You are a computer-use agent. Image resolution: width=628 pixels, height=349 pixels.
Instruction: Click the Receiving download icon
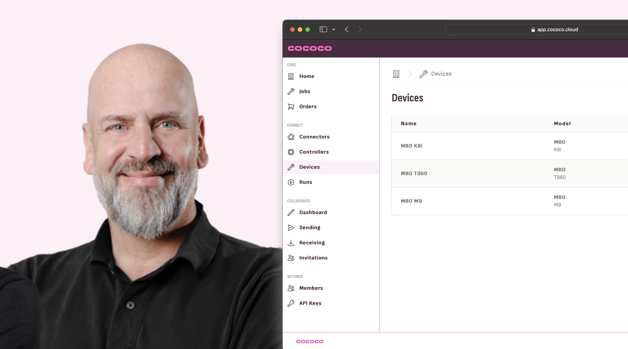point(291,242)
